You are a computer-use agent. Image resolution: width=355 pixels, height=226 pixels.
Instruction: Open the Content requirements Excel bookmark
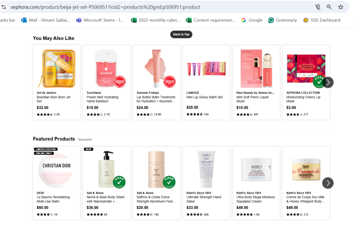coord(210,20)
